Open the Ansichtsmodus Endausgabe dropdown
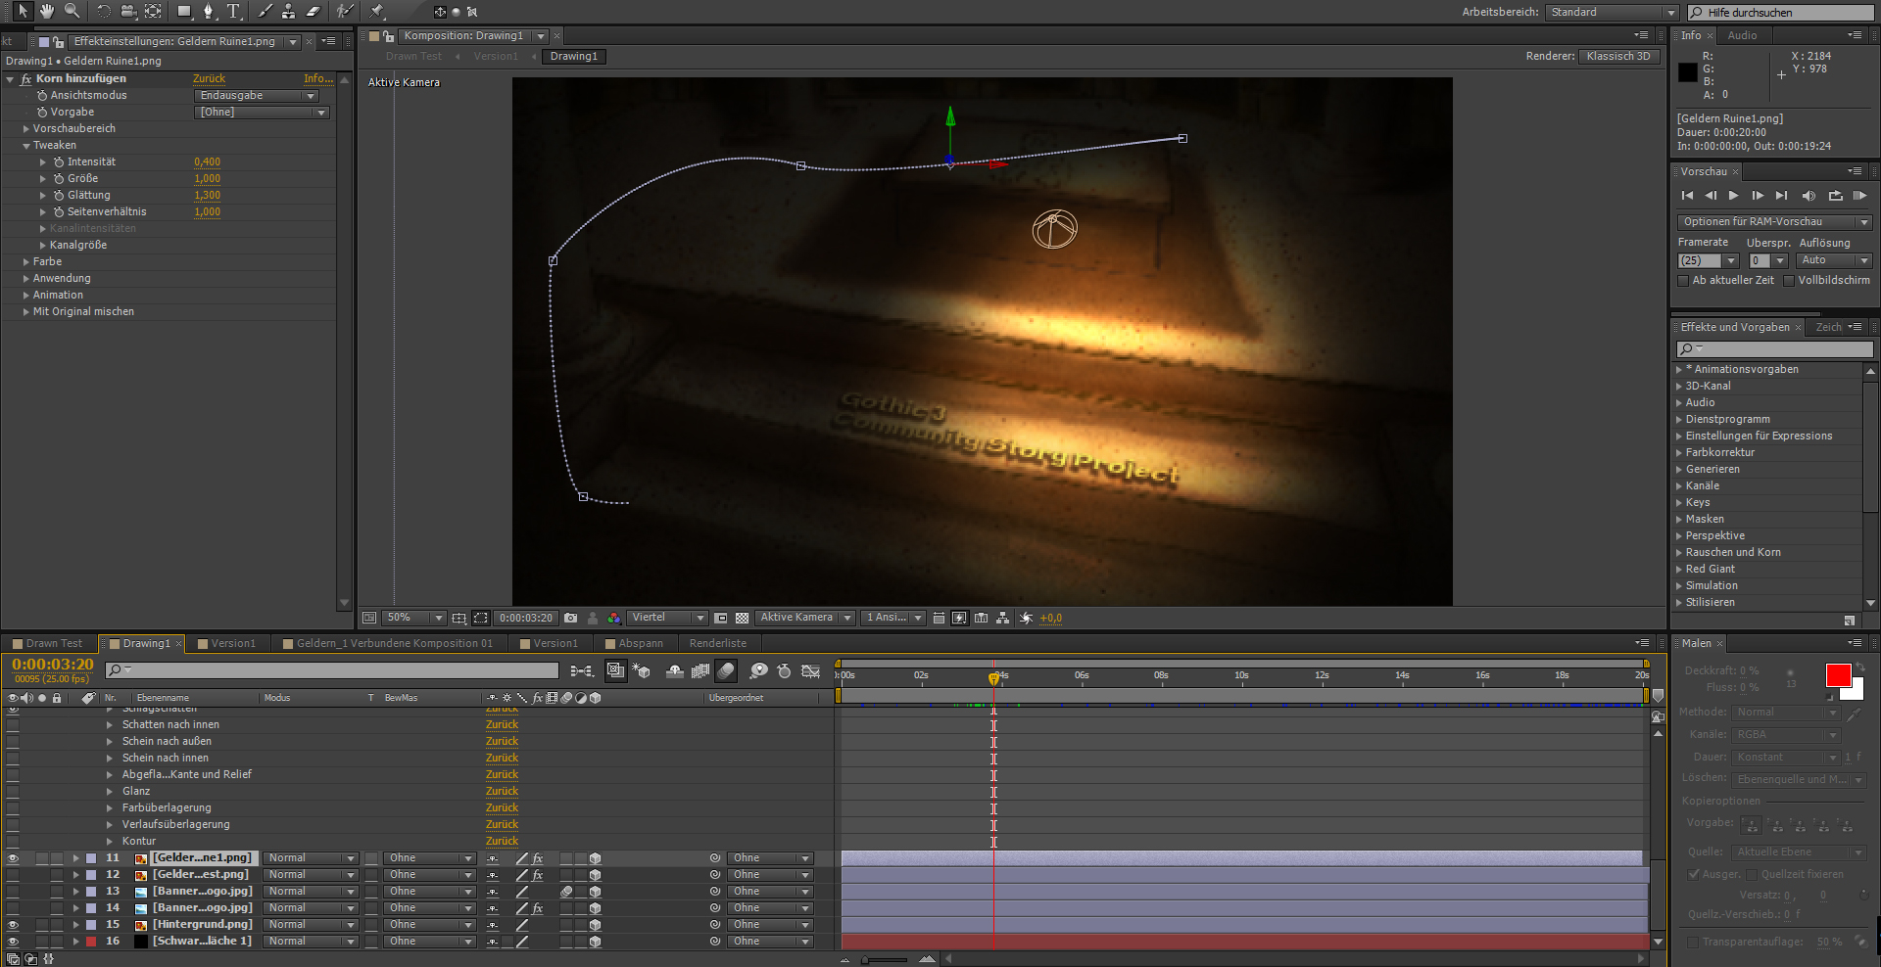The image size is (1881, 967). pos(258,96)
